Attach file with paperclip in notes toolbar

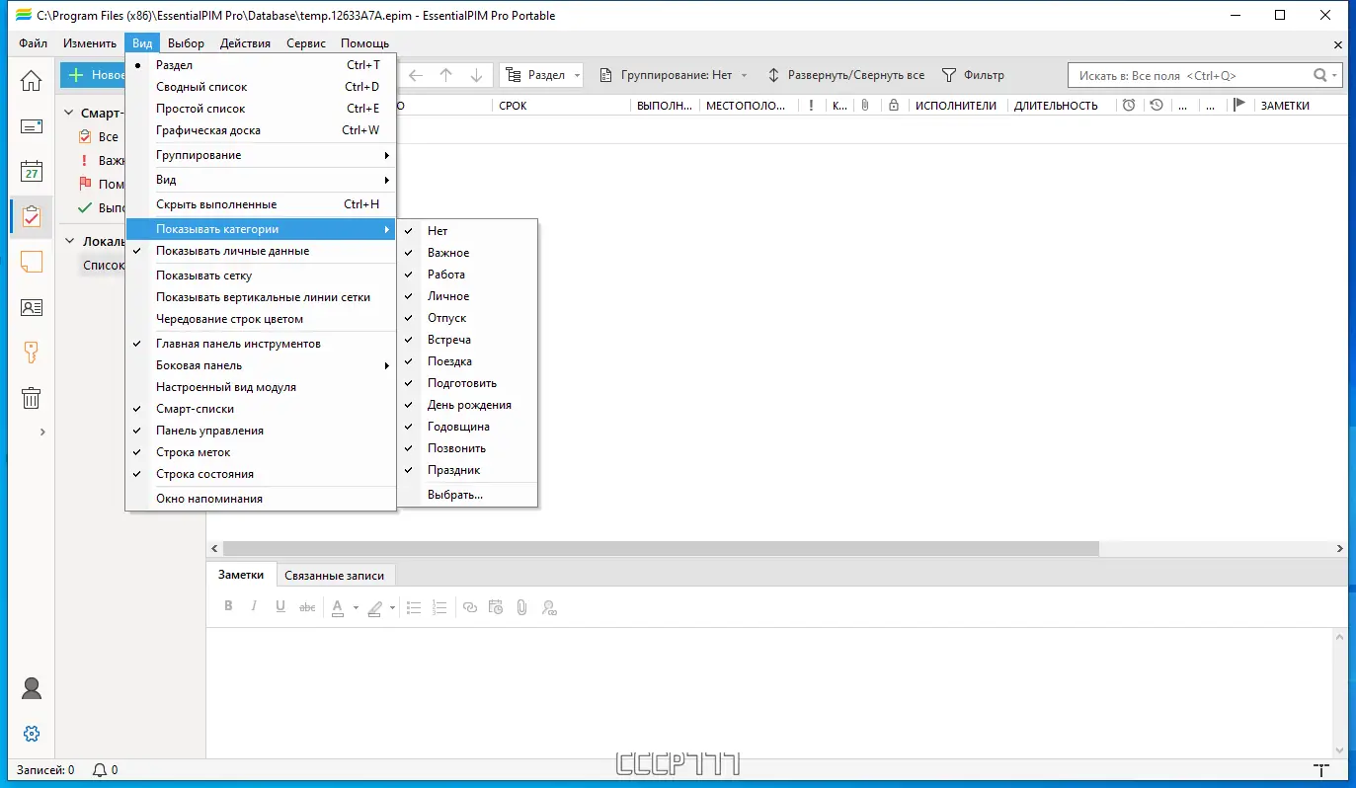[521, 607]
